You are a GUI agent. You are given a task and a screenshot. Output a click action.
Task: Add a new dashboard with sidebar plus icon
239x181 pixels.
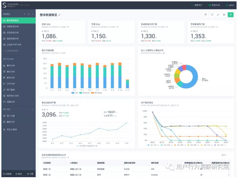[24, 14]
